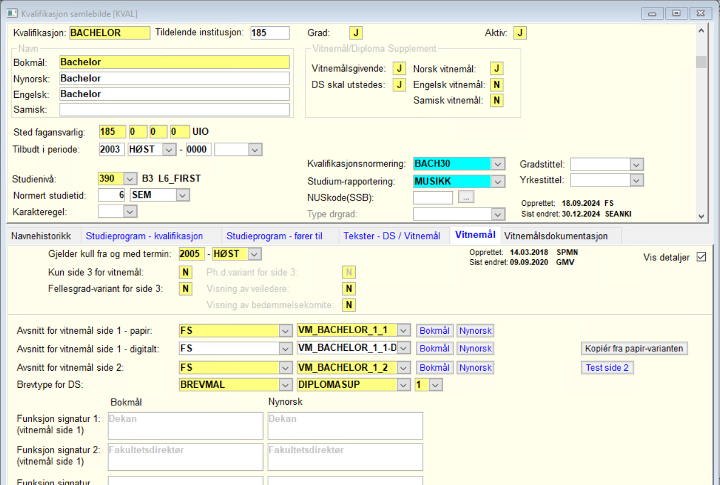Click Bokmål button for vitnemål side 1 papir
Image resolution: width=720 pixels, height=485 pixels.
click(435, 331)
